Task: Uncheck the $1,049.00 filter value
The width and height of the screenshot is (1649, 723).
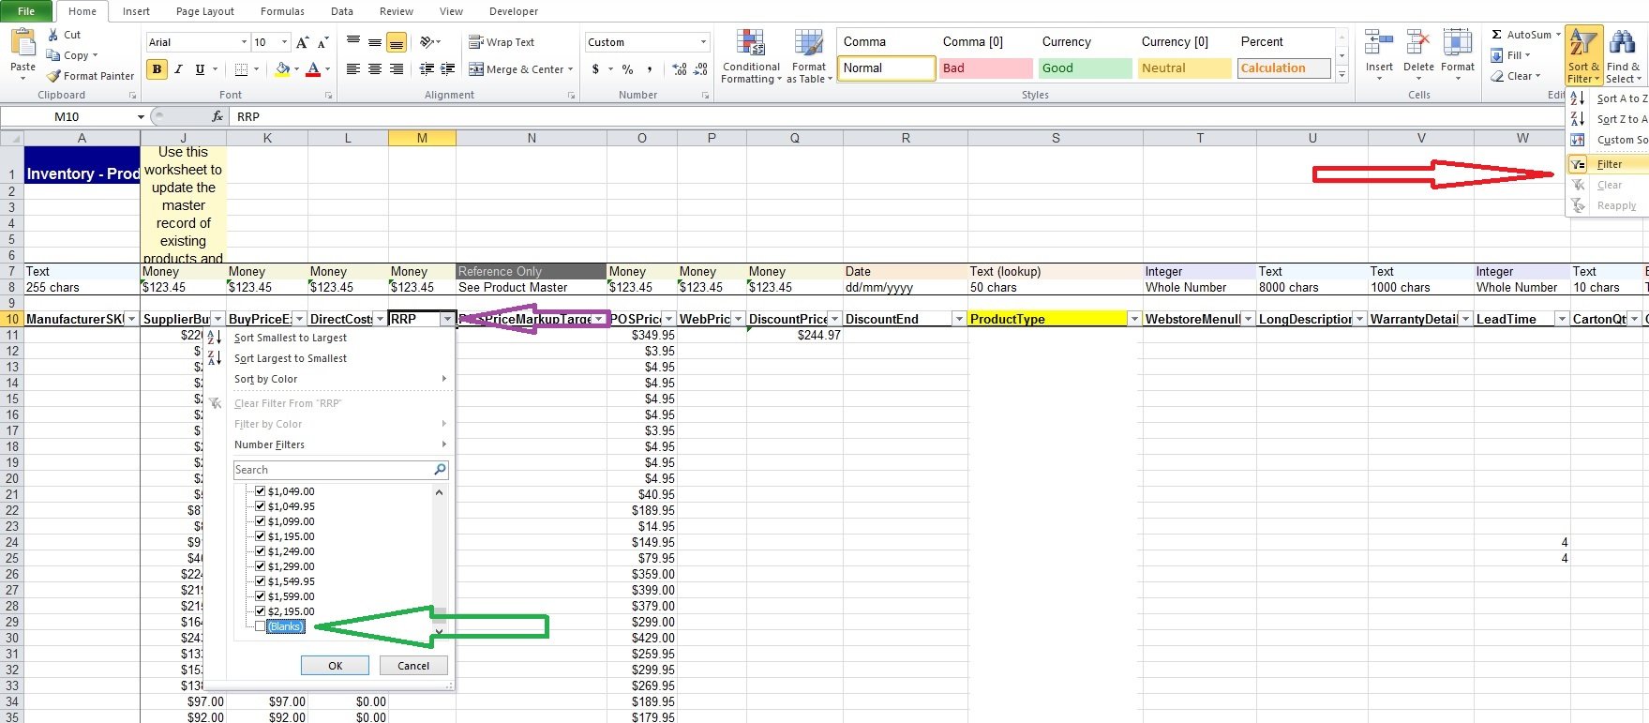Action: click(x=261, y=491)
